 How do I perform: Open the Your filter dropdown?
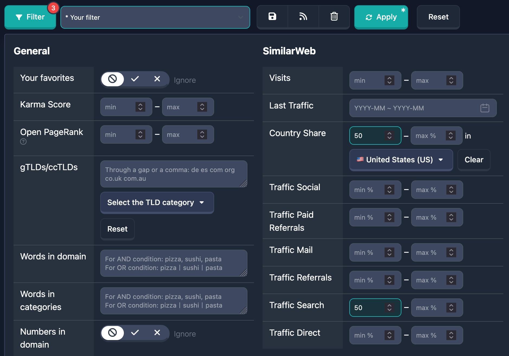[x=155, y=17]
